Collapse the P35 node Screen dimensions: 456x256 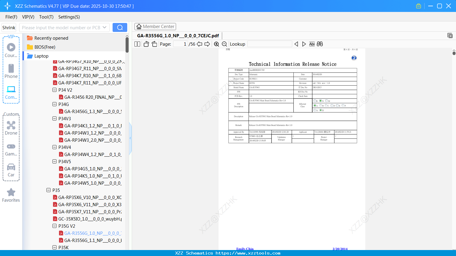49,190
